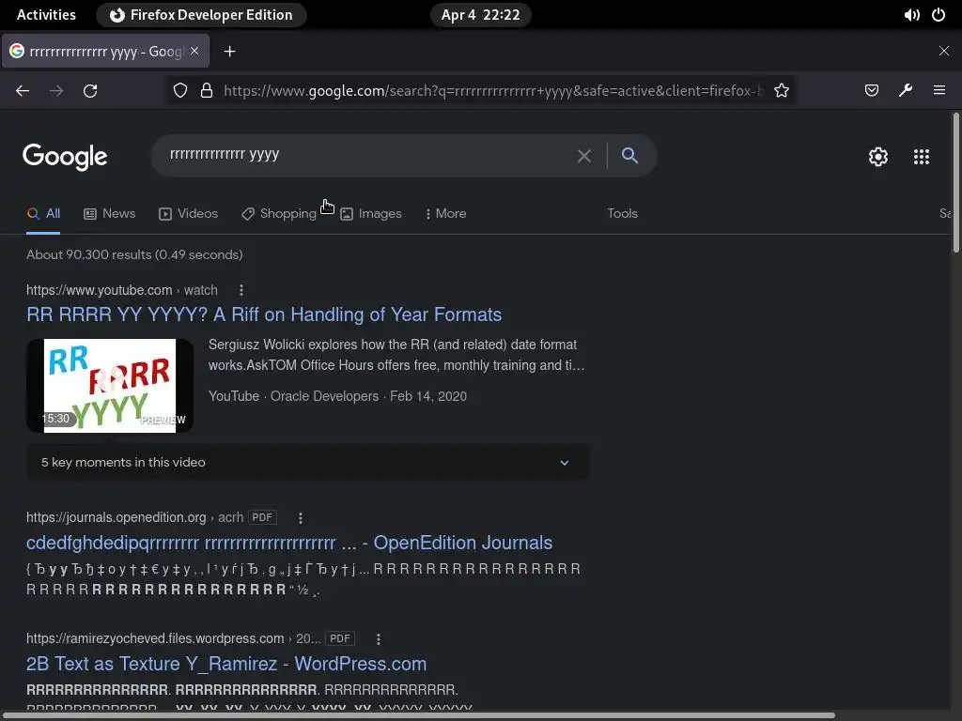Click the journals.openedition.org URL breadcrumb
Screen dimensions: 962x721
point(134,517)
